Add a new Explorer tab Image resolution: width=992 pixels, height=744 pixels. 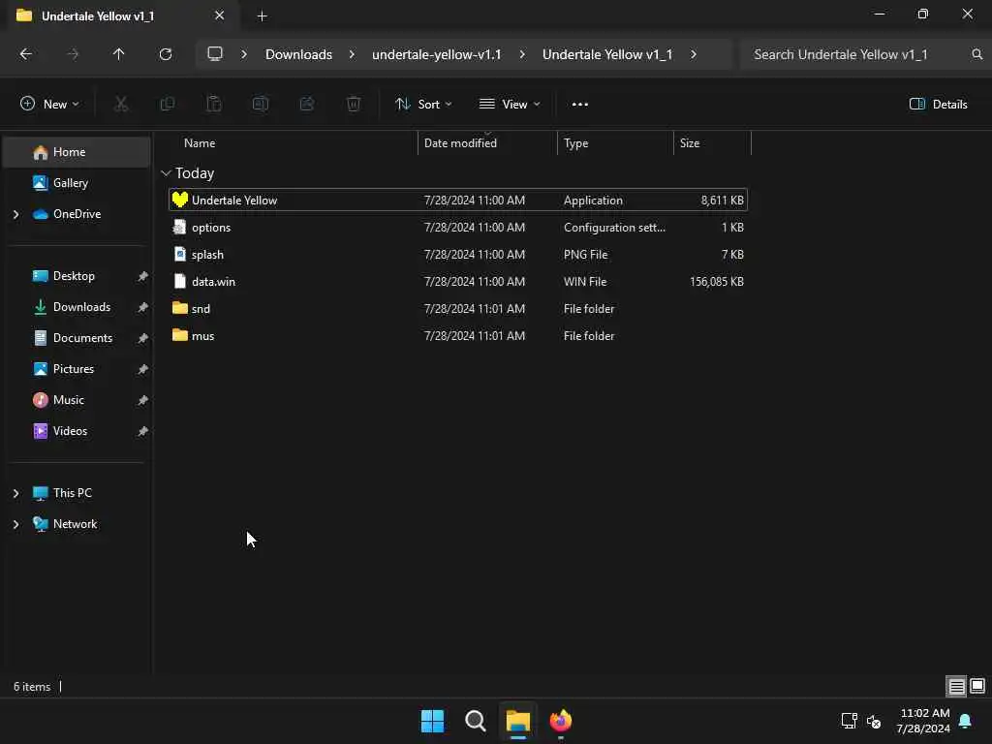pos(262,16)
